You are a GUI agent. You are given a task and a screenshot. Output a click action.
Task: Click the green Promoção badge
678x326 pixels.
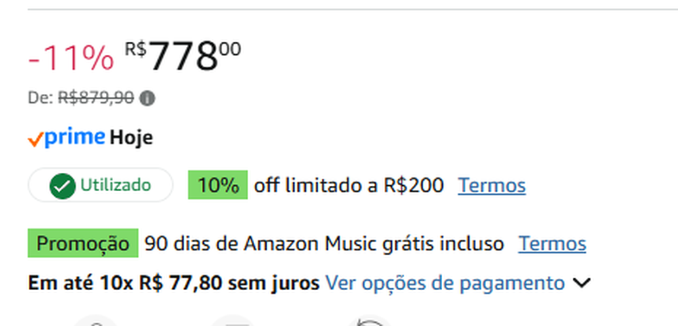pos(83,244)
